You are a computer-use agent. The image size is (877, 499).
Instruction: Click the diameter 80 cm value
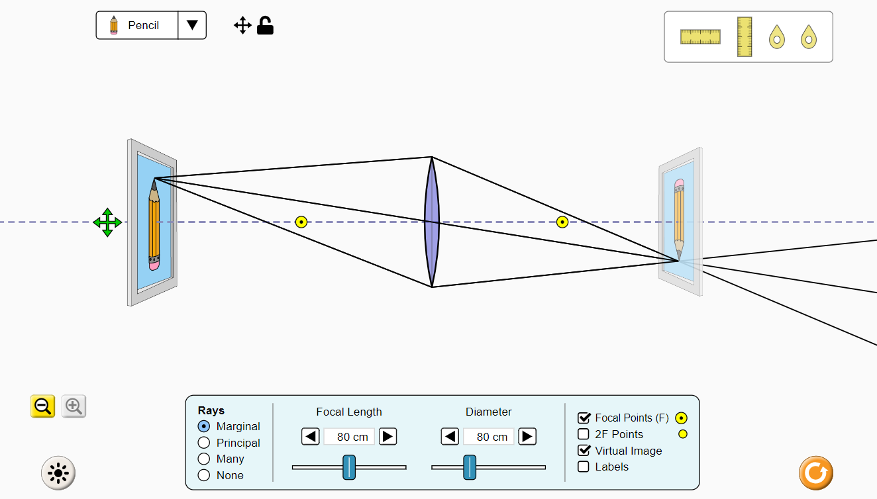tap(489, 437)
